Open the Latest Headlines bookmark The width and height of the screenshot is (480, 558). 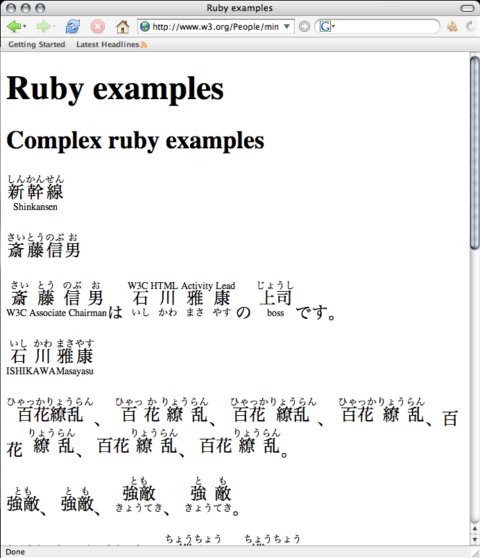108,44
